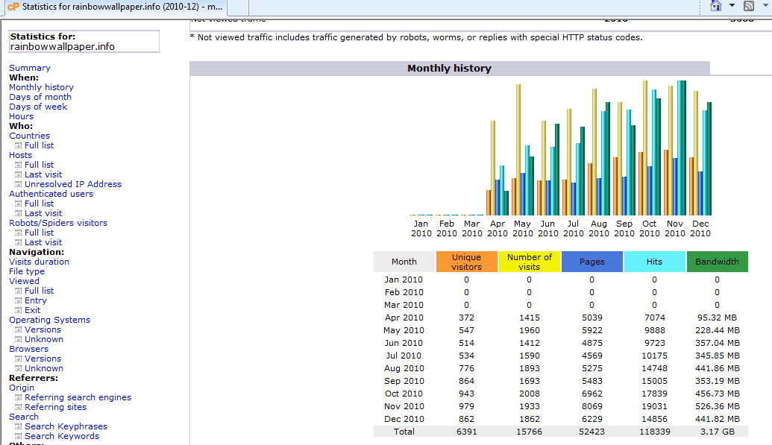
Task: Click the browser home icon
Action: click(716, 6)
